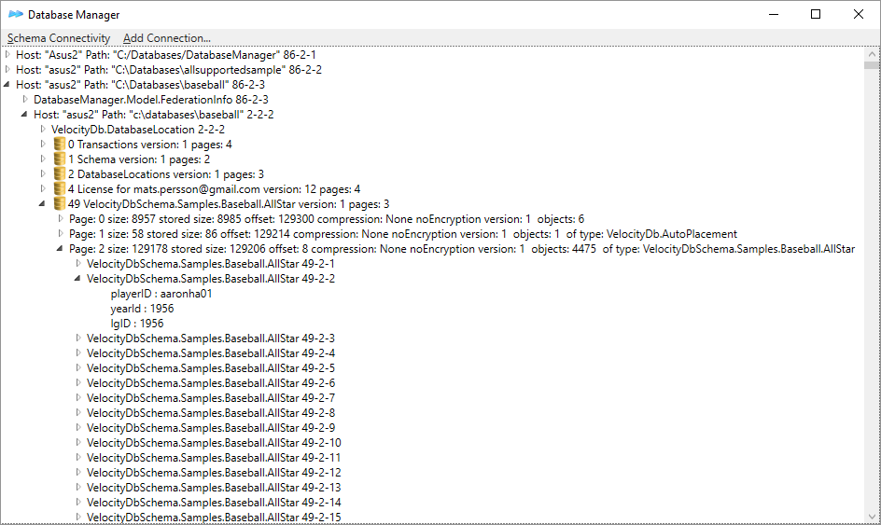
Task: Select Host "Asus2" DatabaseManager 86-2-1 row text
Action: click(x=166, y=54)
